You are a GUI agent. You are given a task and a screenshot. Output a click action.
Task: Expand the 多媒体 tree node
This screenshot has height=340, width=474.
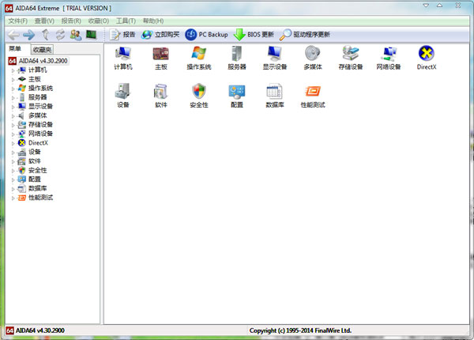(x=13, y=116)
